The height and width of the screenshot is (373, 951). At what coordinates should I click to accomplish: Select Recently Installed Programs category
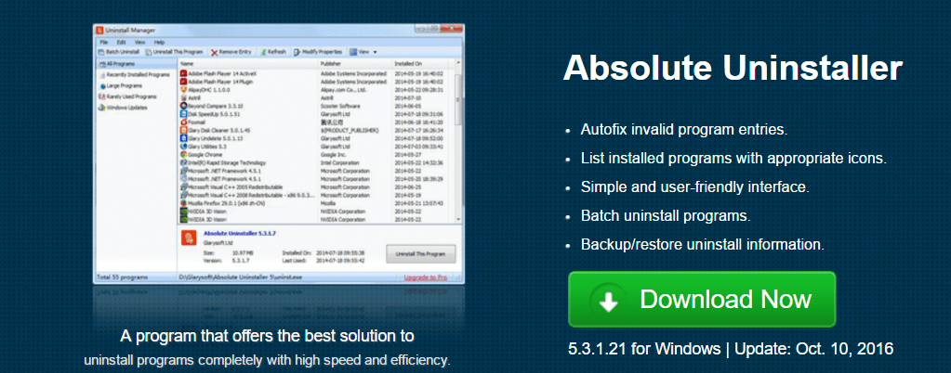pyautogui.click(x=137, y=74)
